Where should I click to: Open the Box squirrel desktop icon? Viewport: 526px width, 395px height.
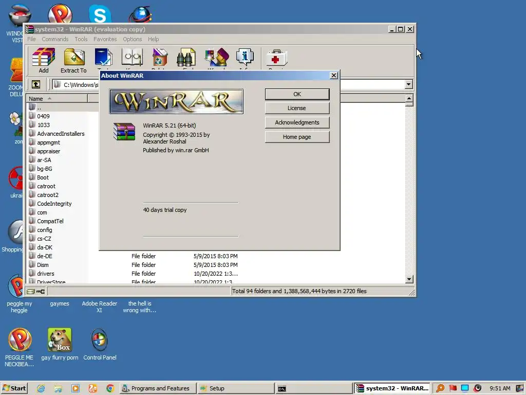tap(60, 345)
